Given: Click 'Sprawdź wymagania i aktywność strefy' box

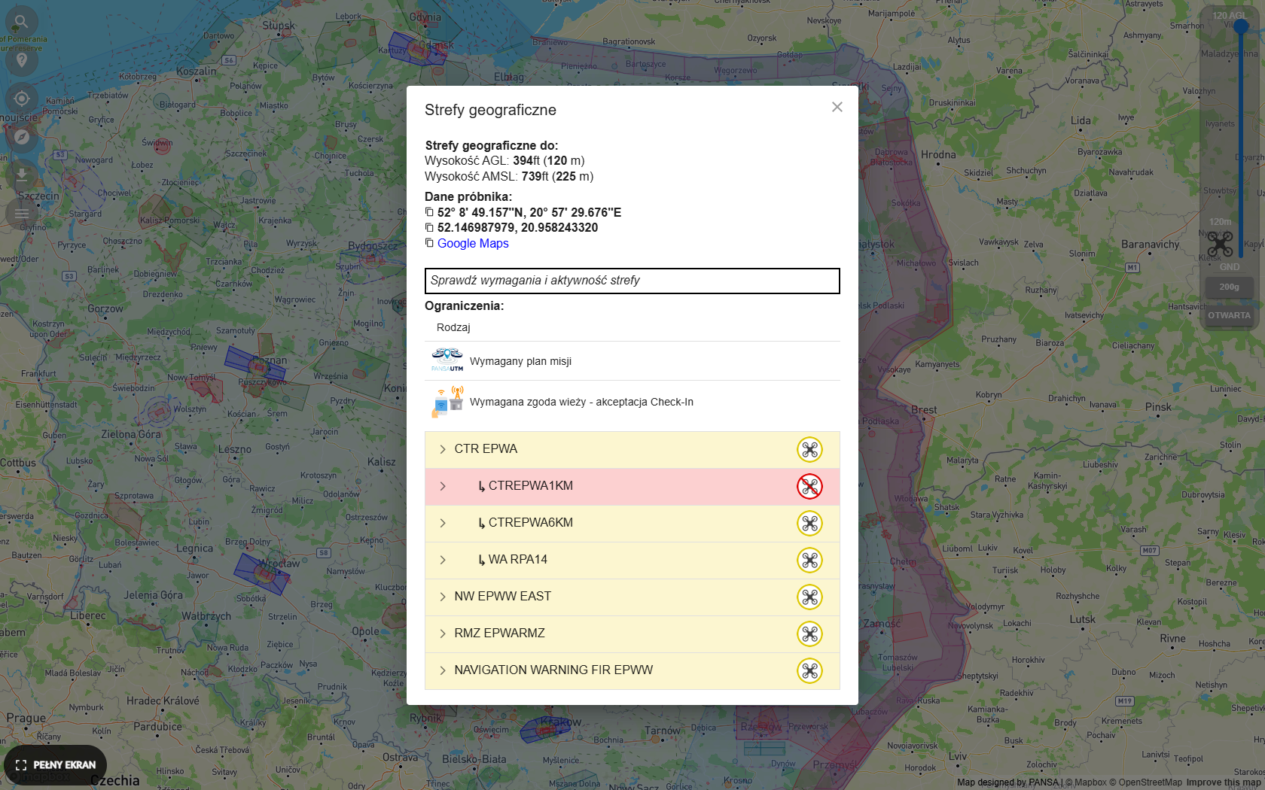Looking at the screenshot, I should point(632,281).
